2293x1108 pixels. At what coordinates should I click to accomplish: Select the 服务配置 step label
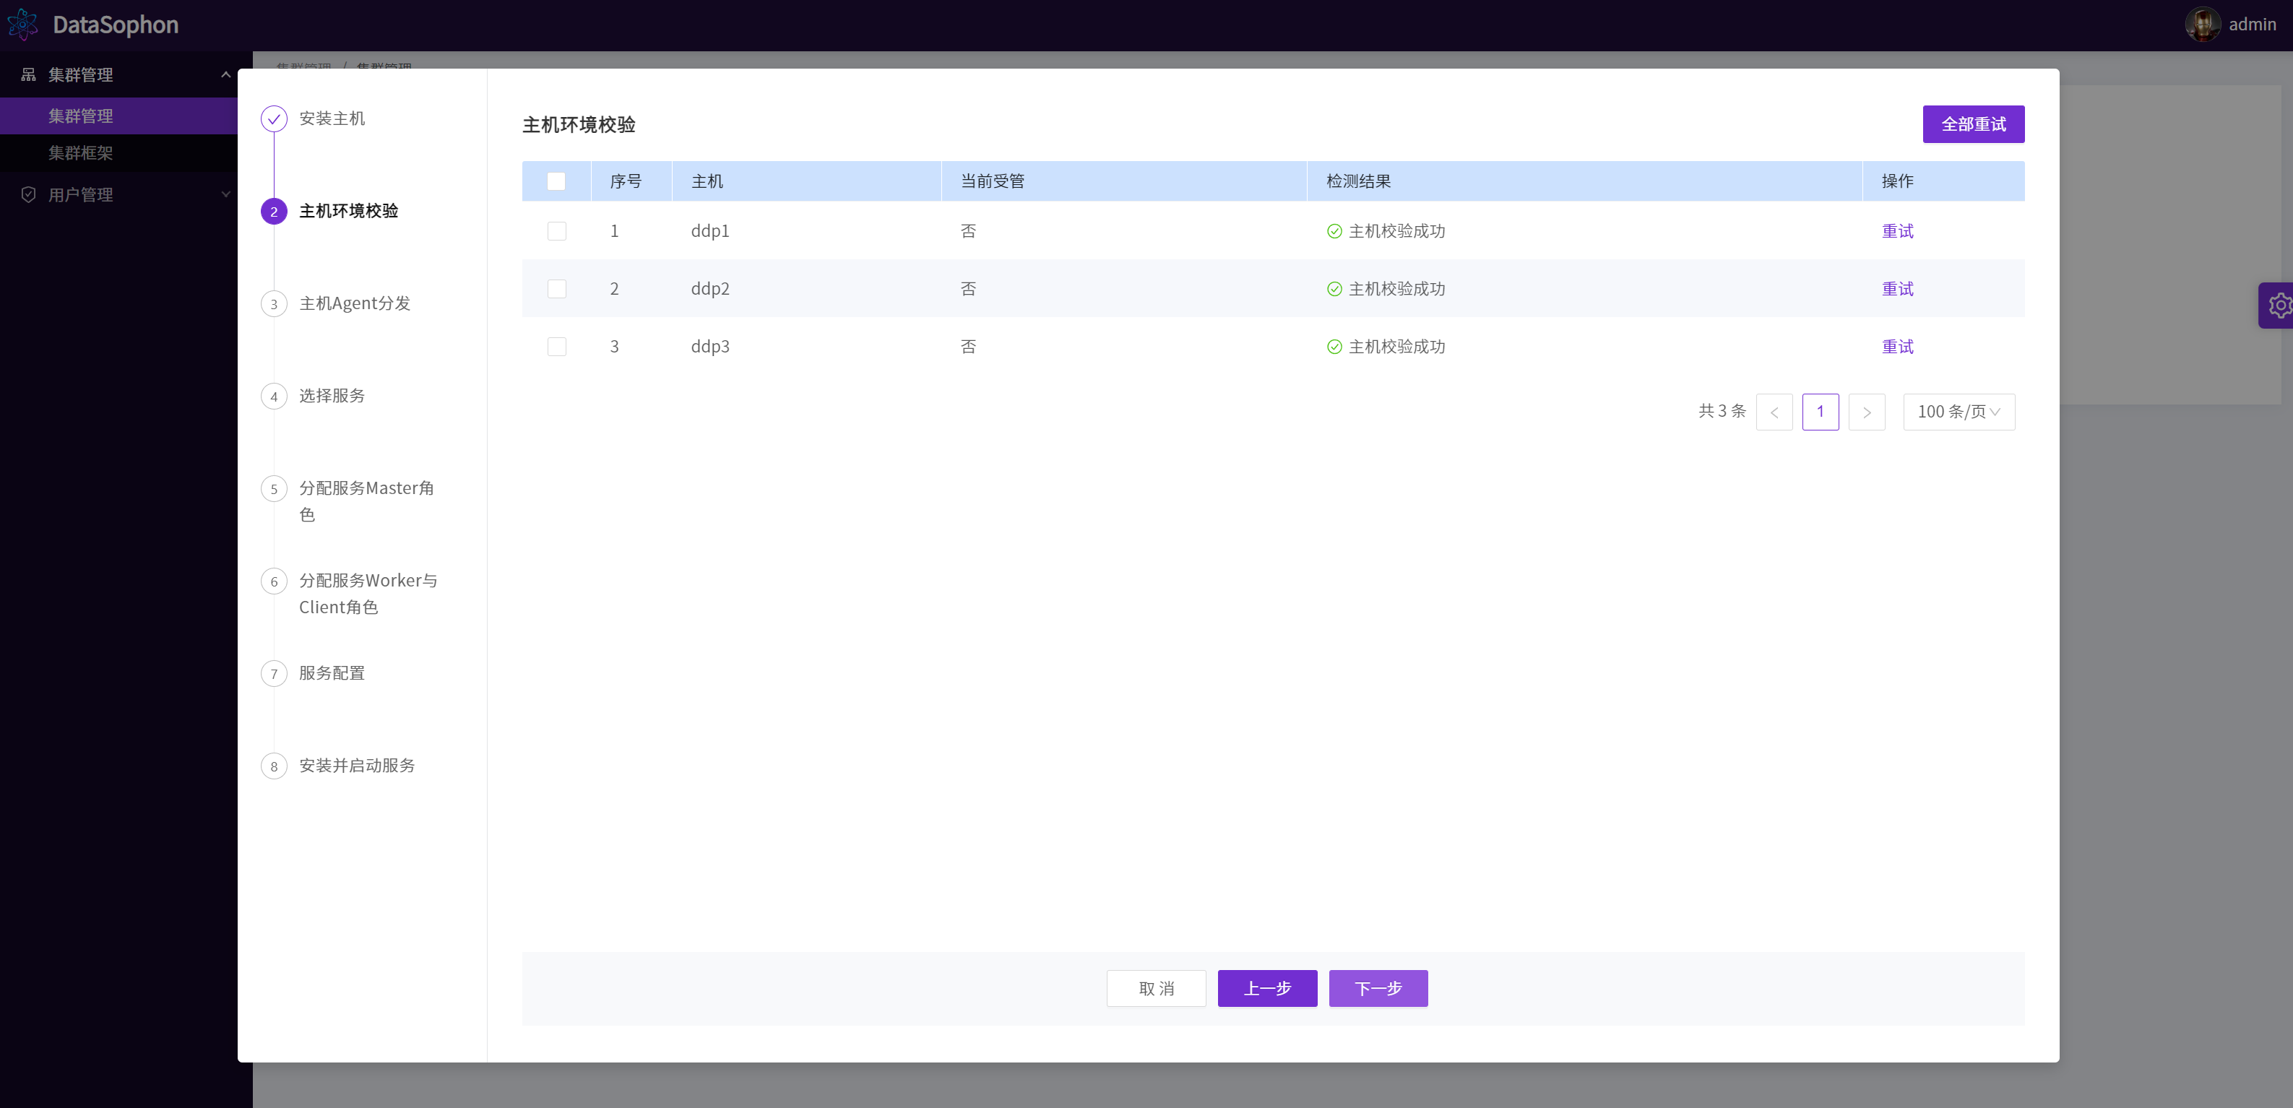pyautogui.click(x=332, y=672)
